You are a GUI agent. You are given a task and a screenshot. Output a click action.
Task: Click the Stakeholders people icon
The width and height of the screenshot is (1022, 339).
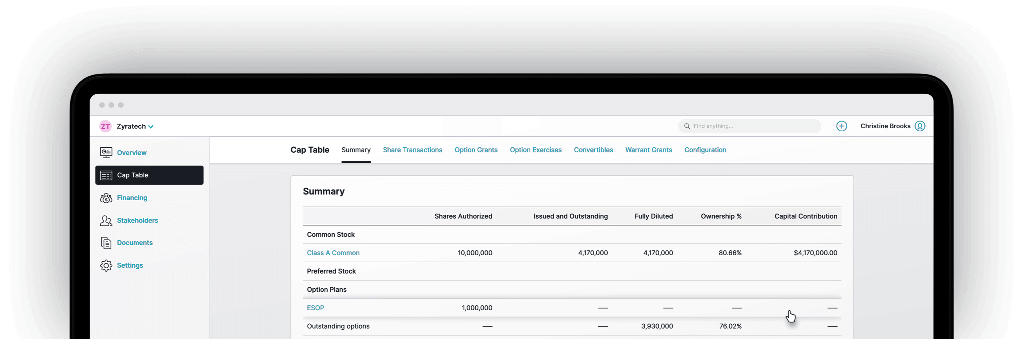click(106, 221)
